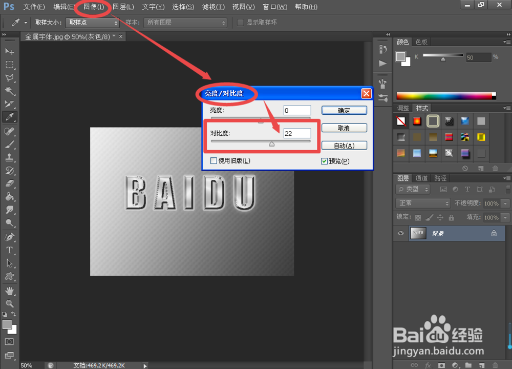The height and width of the screenshot is (369, 512).
Task: Select the Custom Shape tool
Action: [x=9, y=276]
